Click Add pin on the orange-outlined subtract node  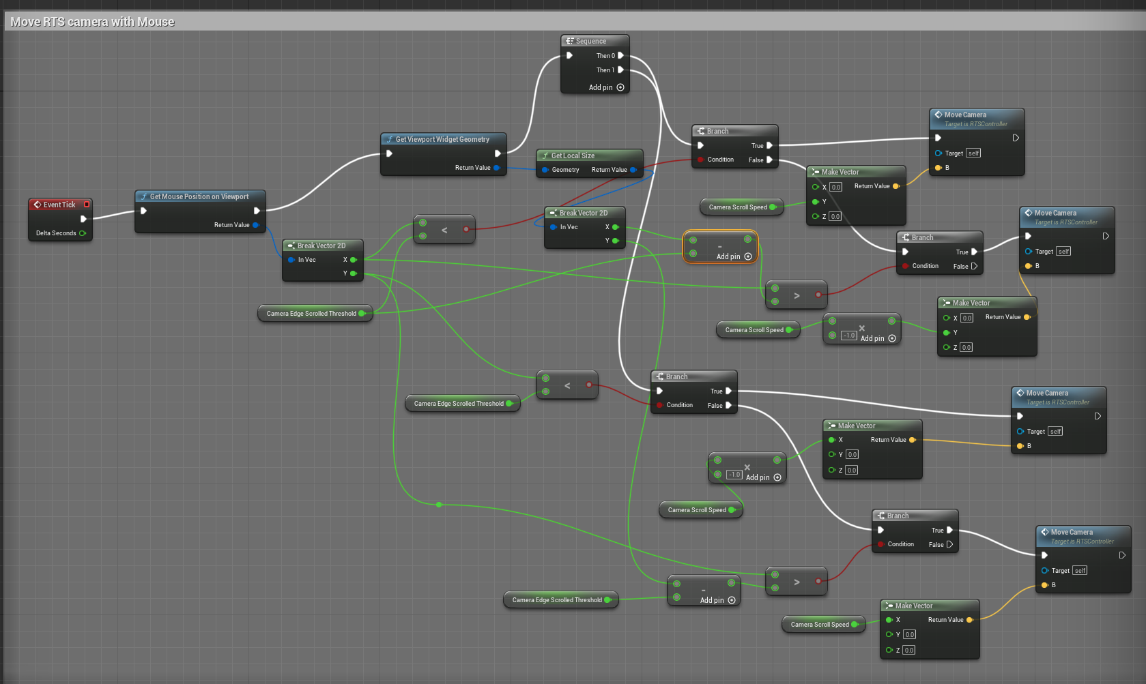pyautogui.click(x=734, y=256)
